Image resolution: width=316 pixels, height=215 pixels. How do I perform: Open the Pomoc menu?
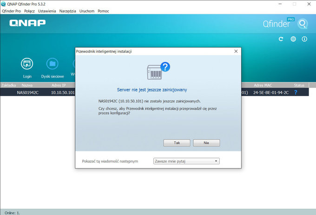click(103, 11)
